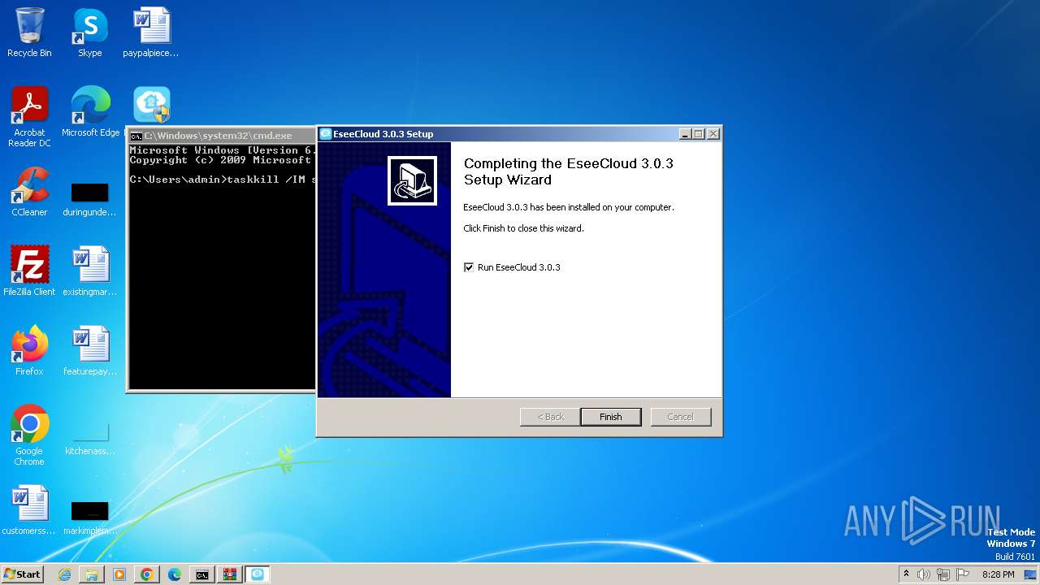The image size is (1040, 585).
Task: Switch to WinRAR taskbar button
Action: [x=229, y=574]
